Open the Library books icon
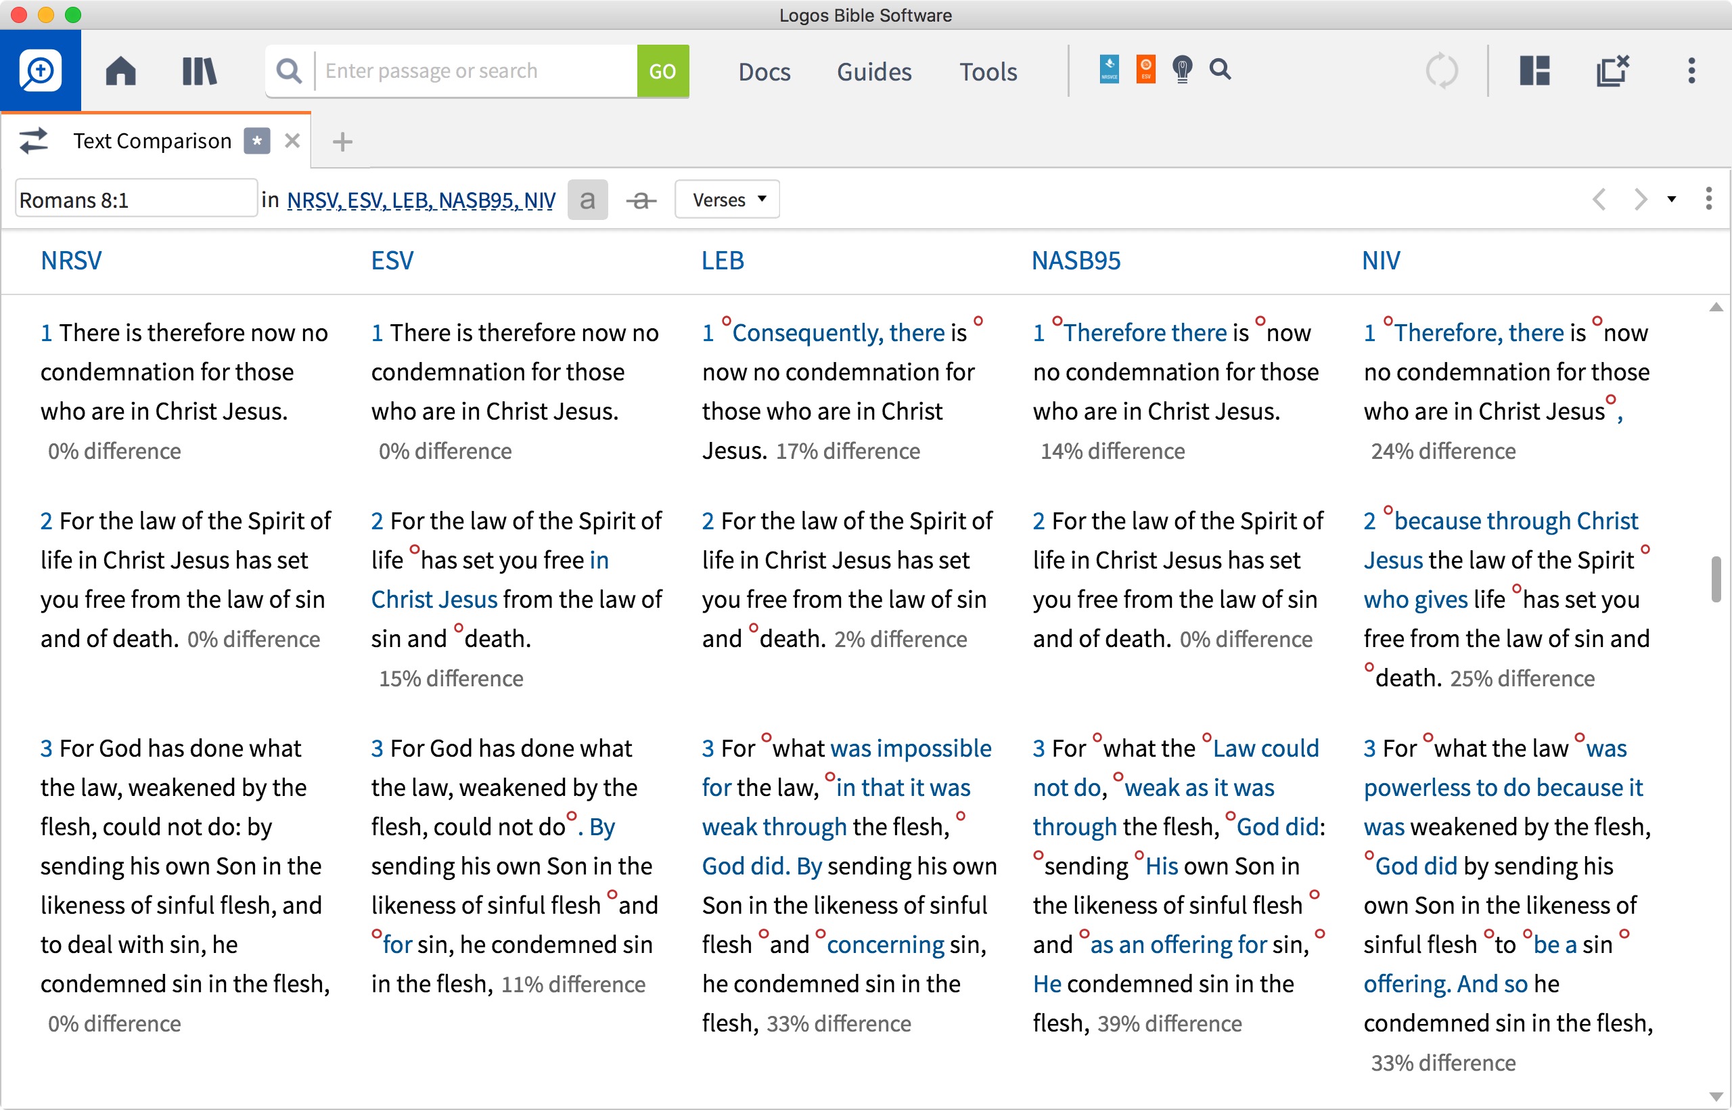 tap(199, 70)
